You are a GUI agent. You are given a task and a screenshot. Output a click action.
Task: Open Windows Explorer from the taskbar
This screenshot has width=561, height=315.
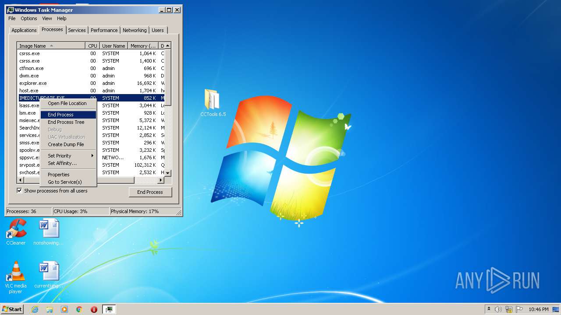[50, 309]
